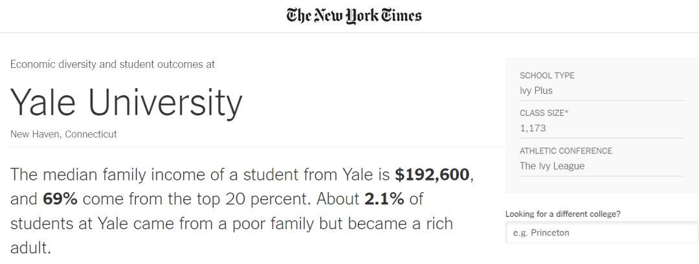Click 'students at Yale came from a poor family'
The image size is (699, 264).
[175, 224]
